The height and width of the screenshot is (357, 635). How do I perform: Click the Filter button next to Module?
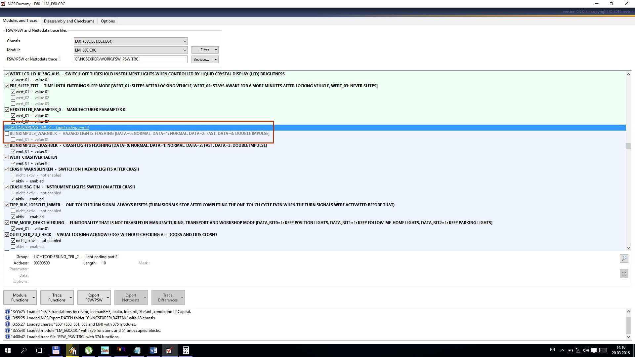point(204,50)
